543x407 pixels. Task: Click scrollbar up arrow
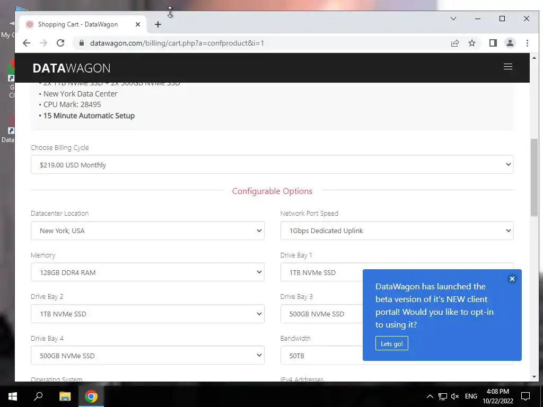click(534, 58)
